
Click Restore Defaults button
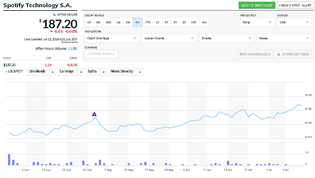coord(255,54)
